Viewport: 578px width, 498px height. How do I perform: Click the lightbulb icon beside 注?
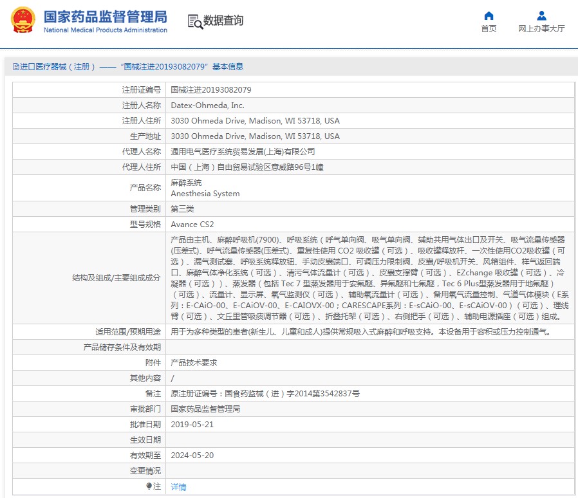pos(149,486)
